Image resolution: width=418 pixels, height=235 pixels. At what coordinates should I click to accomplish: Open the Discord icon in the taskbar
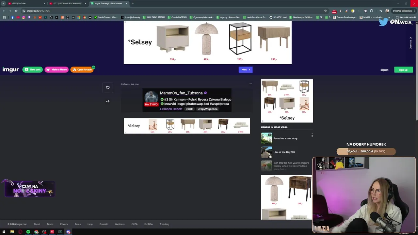click(68, 232)
